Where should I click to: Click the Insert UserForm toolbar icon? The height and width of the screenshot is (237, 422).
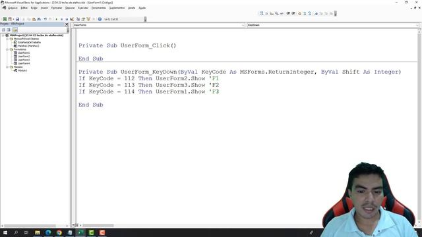(x=10, y=19)
